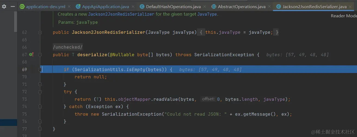Close the AppApiApplication.java tab
357x137 pixels.
(133, 6)
